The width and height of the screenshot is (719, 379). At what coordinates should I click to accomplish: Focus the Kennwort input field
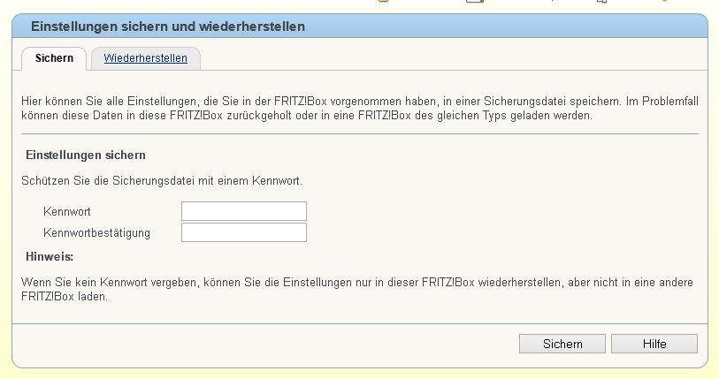244,211
